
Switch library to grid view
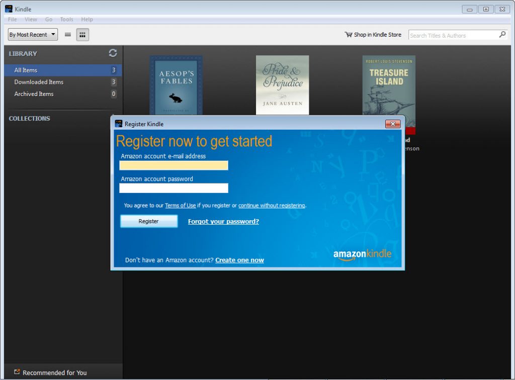(82, 35)
